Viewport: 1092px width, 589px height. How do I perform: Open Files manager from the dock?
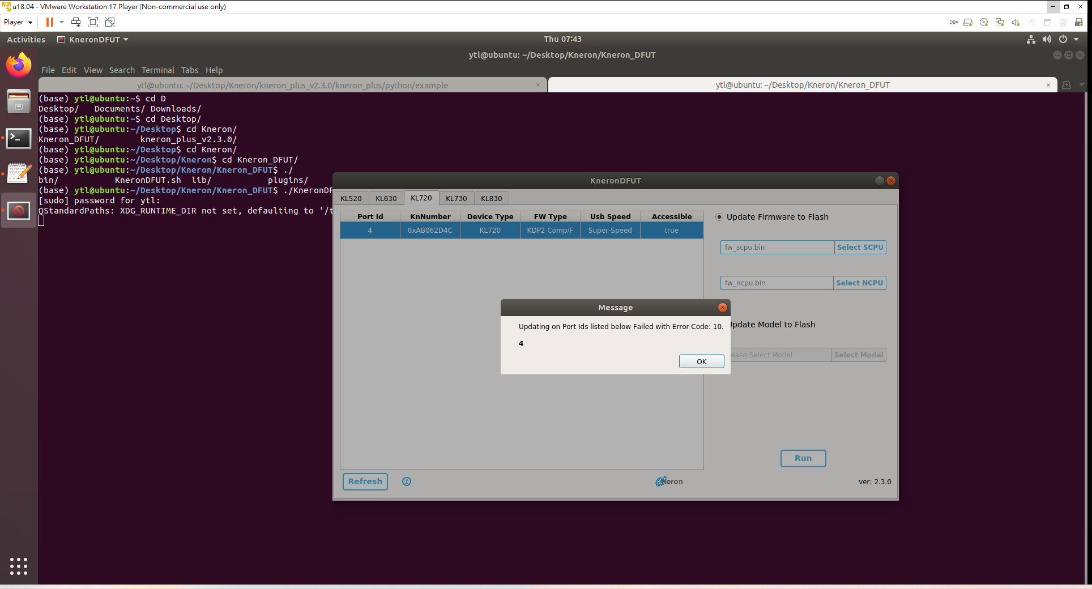(x=19, y=101)
